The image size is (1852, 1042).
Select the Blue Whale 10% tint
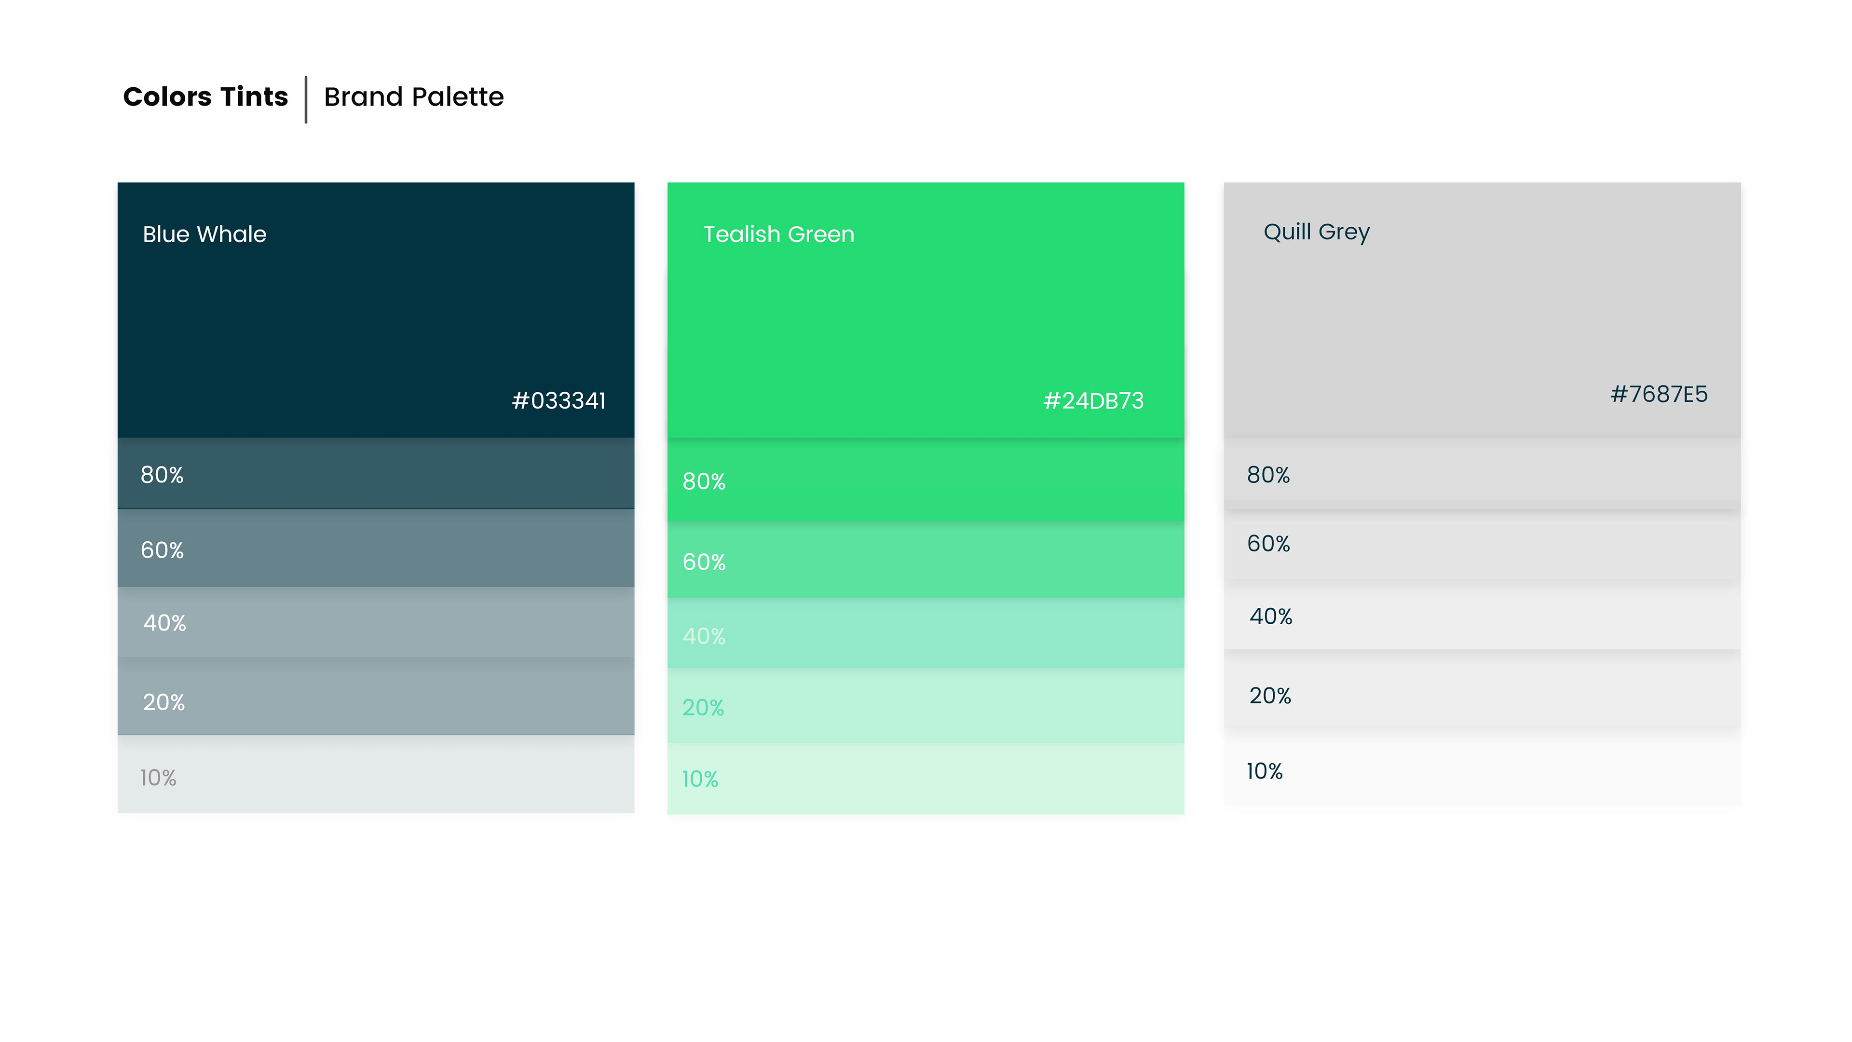[375, 775]
